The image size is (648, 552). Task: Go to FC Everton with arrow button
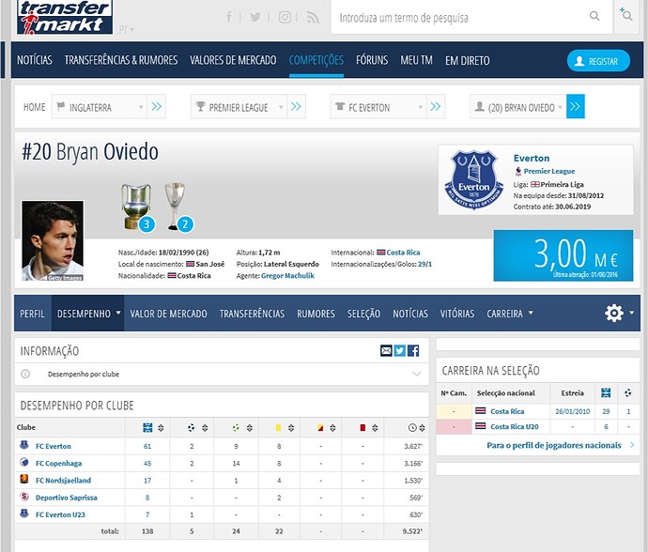(436, 107)
